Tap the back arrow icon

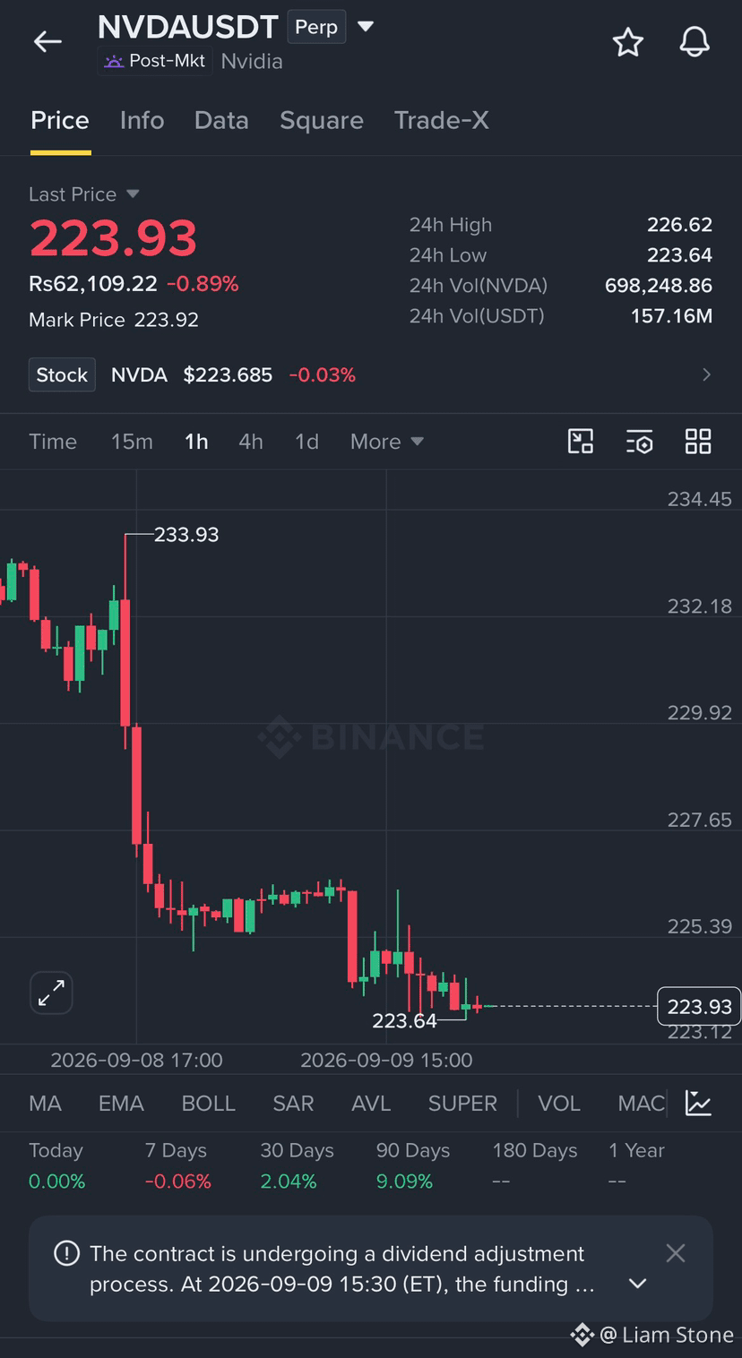47,41
